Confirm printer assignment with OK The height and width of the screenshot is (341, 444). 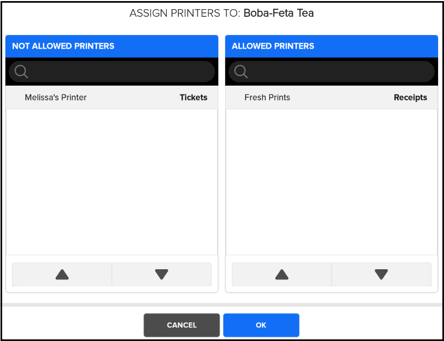coord(261,325)
